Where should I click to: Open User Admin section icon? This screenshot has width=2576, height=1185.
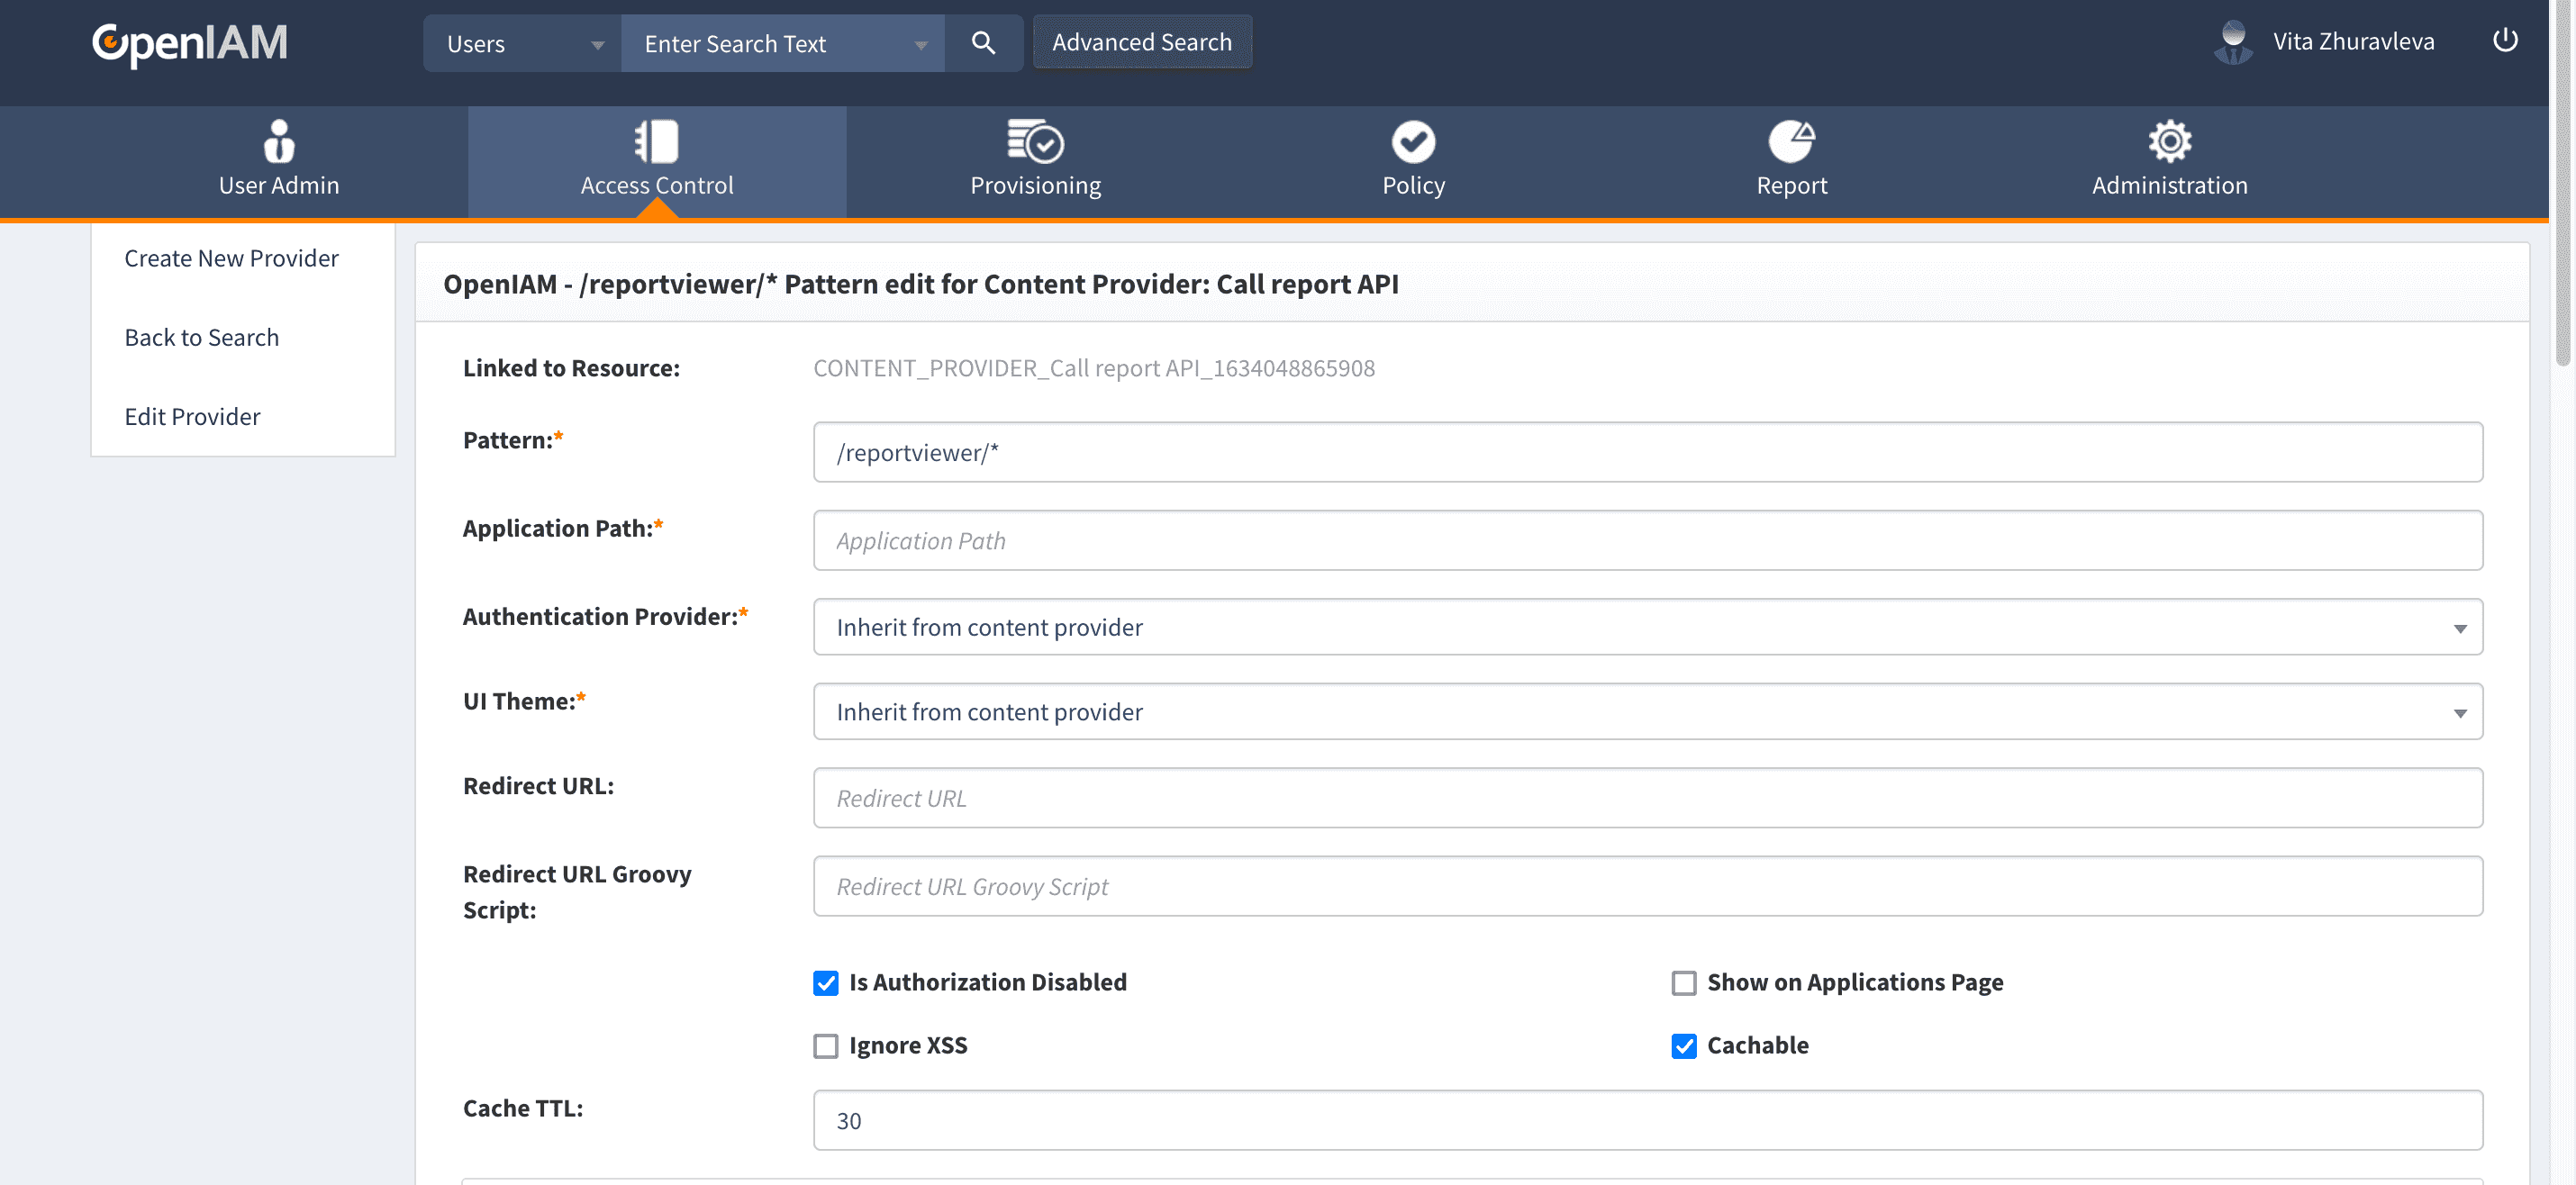(279, 142)
